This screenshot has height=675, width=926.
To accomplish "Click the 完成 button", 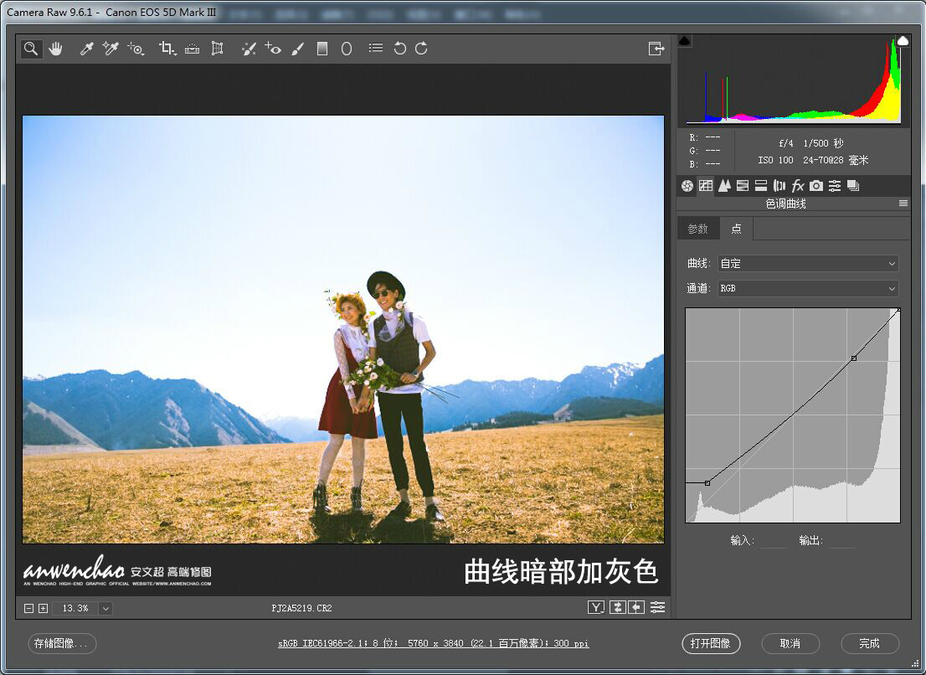I will coord(869,643).
